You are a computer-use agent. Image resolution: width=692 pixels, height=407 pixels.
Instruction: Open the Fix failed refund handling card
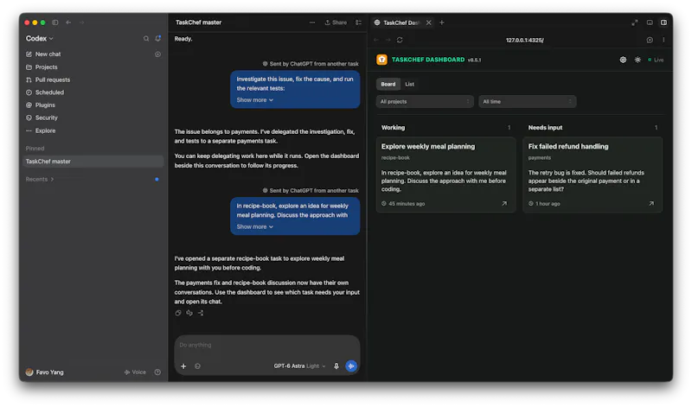(593, 175)
